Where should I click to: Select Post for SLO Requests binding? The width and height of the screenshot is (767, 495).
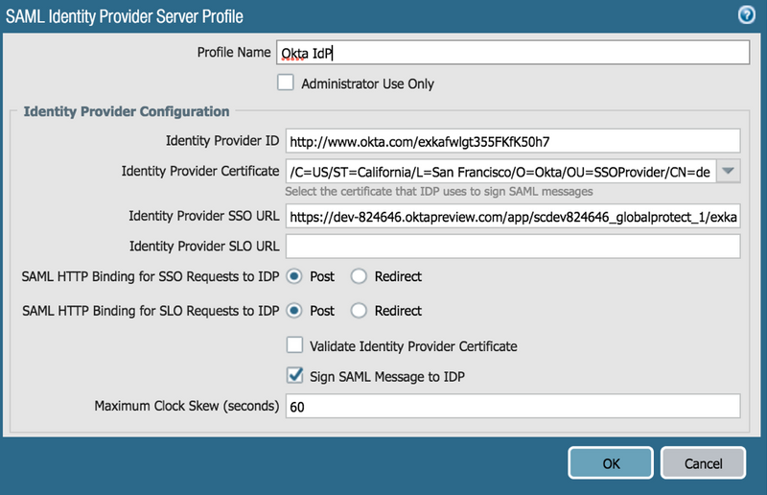[x=295, y=311]
